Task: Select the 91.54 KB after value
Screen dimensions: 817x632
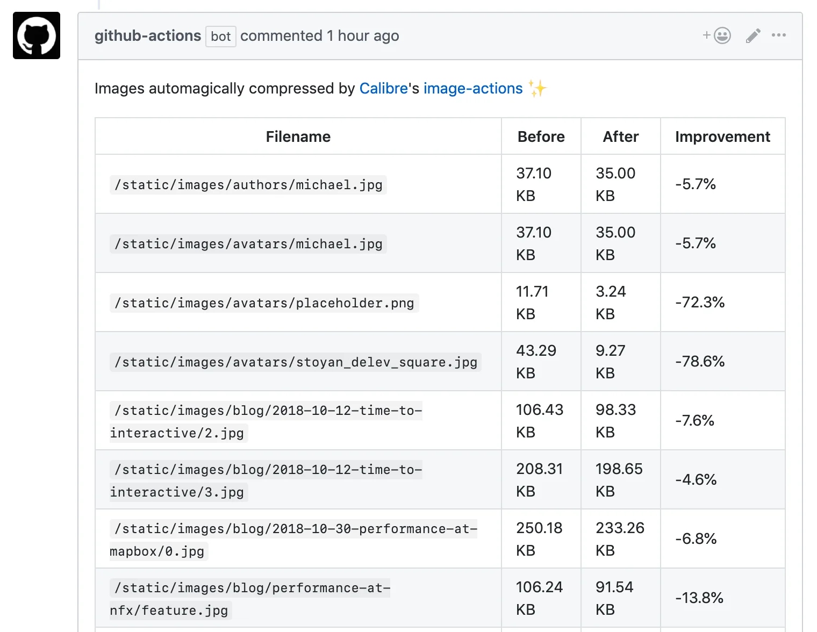Action: 615,598
